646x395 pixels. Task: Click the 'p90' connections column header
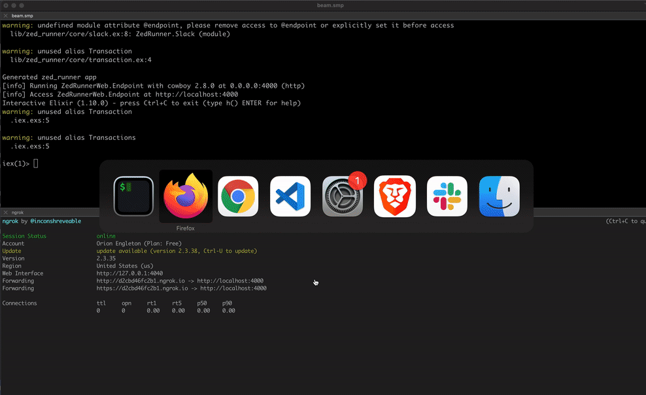point(227,303)
